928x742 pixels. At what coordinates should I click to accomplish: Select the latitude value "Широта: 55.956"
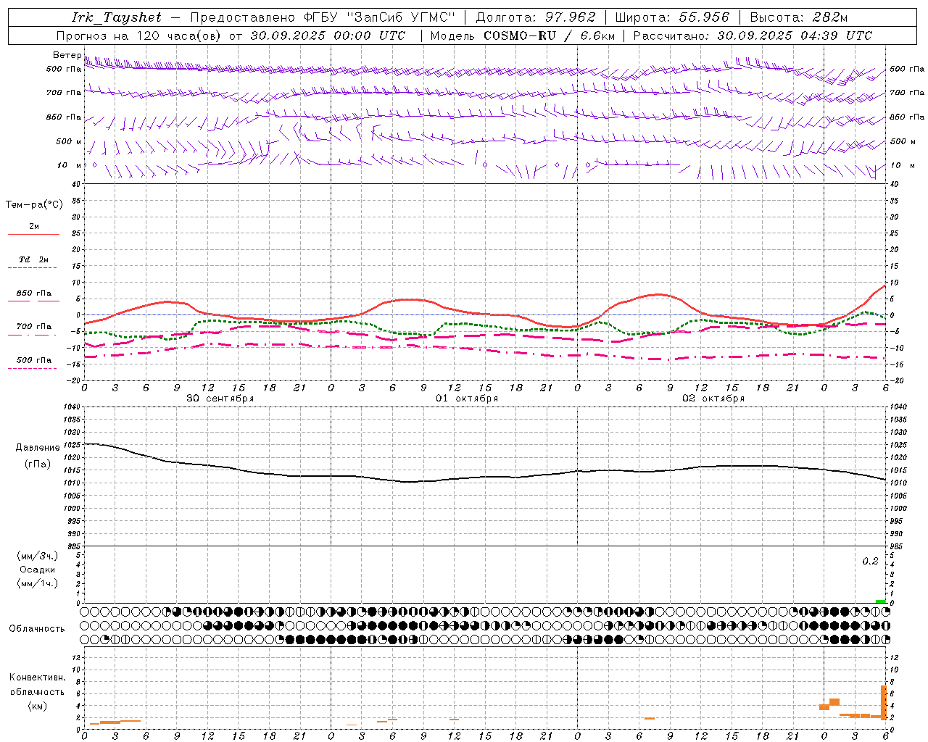[x=672, y=17]
